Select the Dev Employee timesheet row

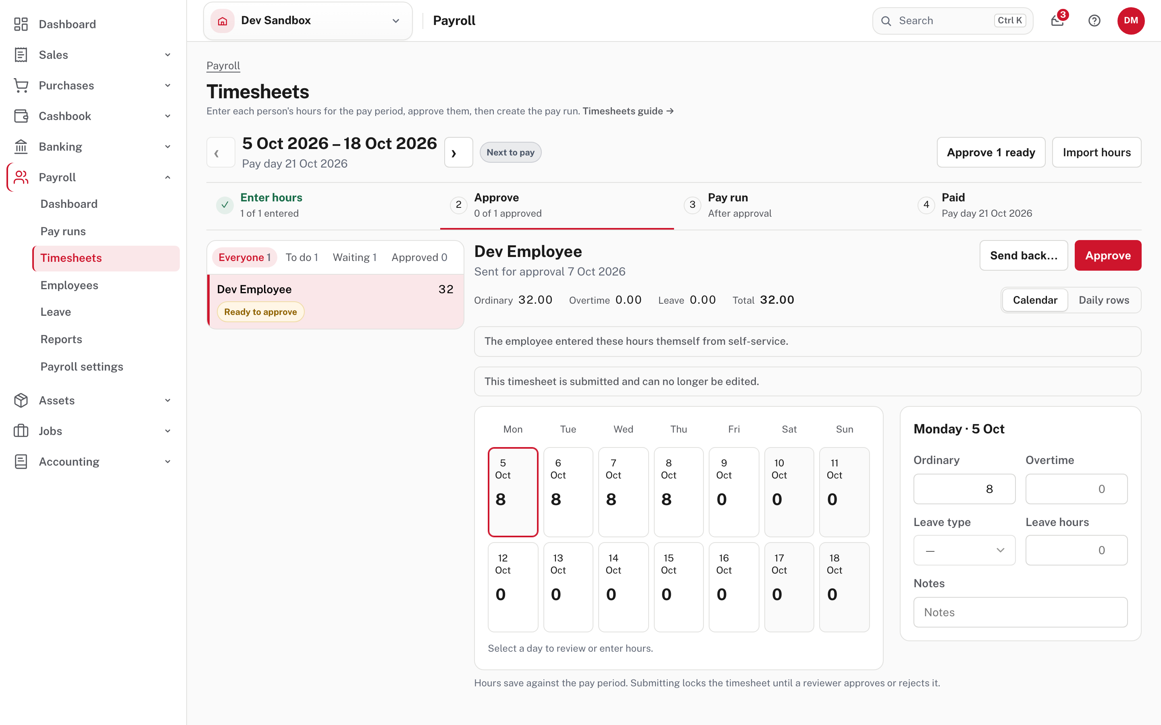tap(335, 302)
